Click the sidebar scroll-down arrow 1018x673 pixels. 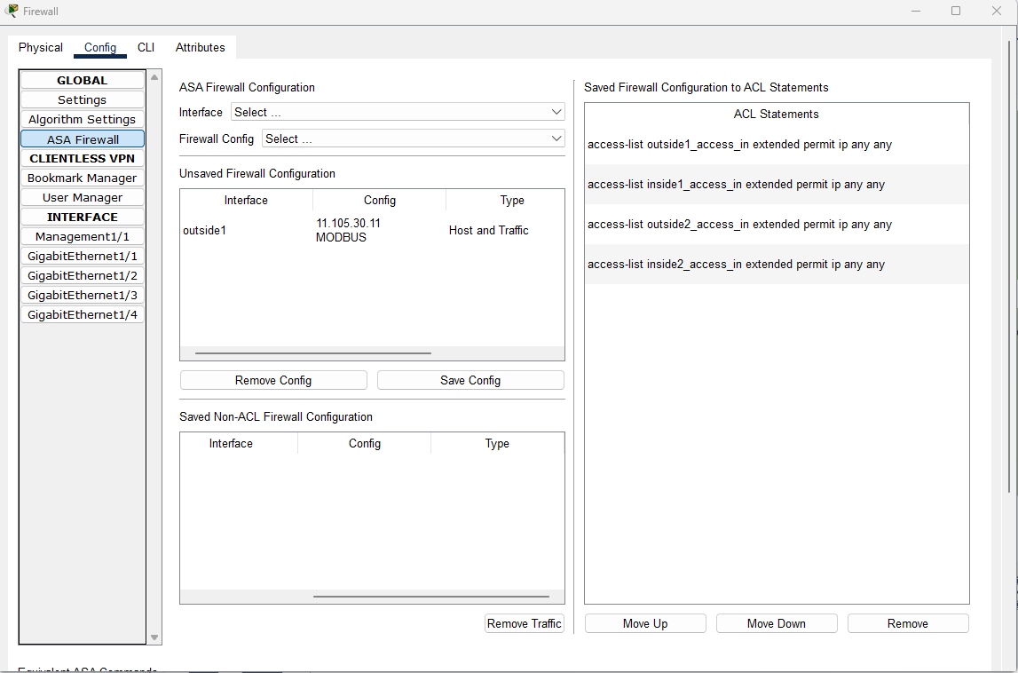154,636
